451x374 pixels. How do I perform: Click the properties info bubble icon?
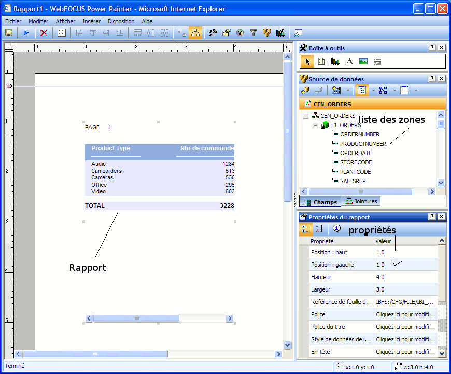(336, 229)
